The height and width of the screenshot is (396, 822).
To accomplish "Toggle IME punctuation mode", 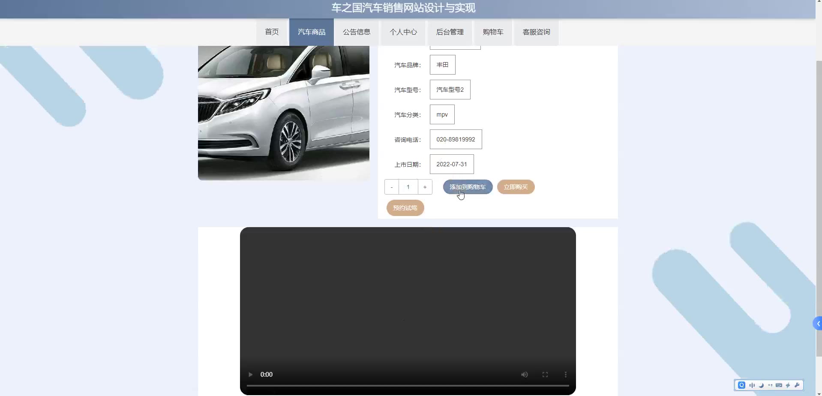I will tap(770, 385).
